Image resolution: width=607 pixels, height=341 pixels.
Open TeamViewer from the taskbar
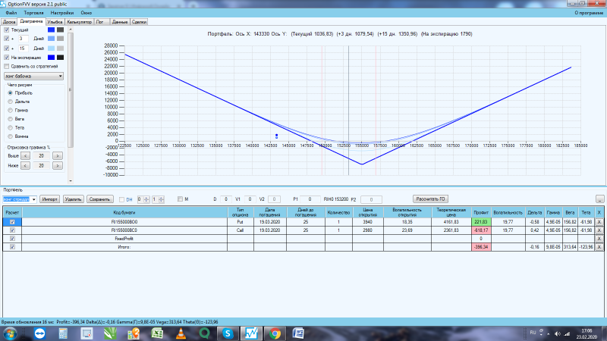(39, 333)
